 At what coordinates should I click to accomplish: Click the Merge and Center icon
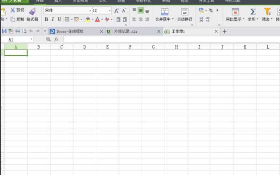click(x=165, y=12)
